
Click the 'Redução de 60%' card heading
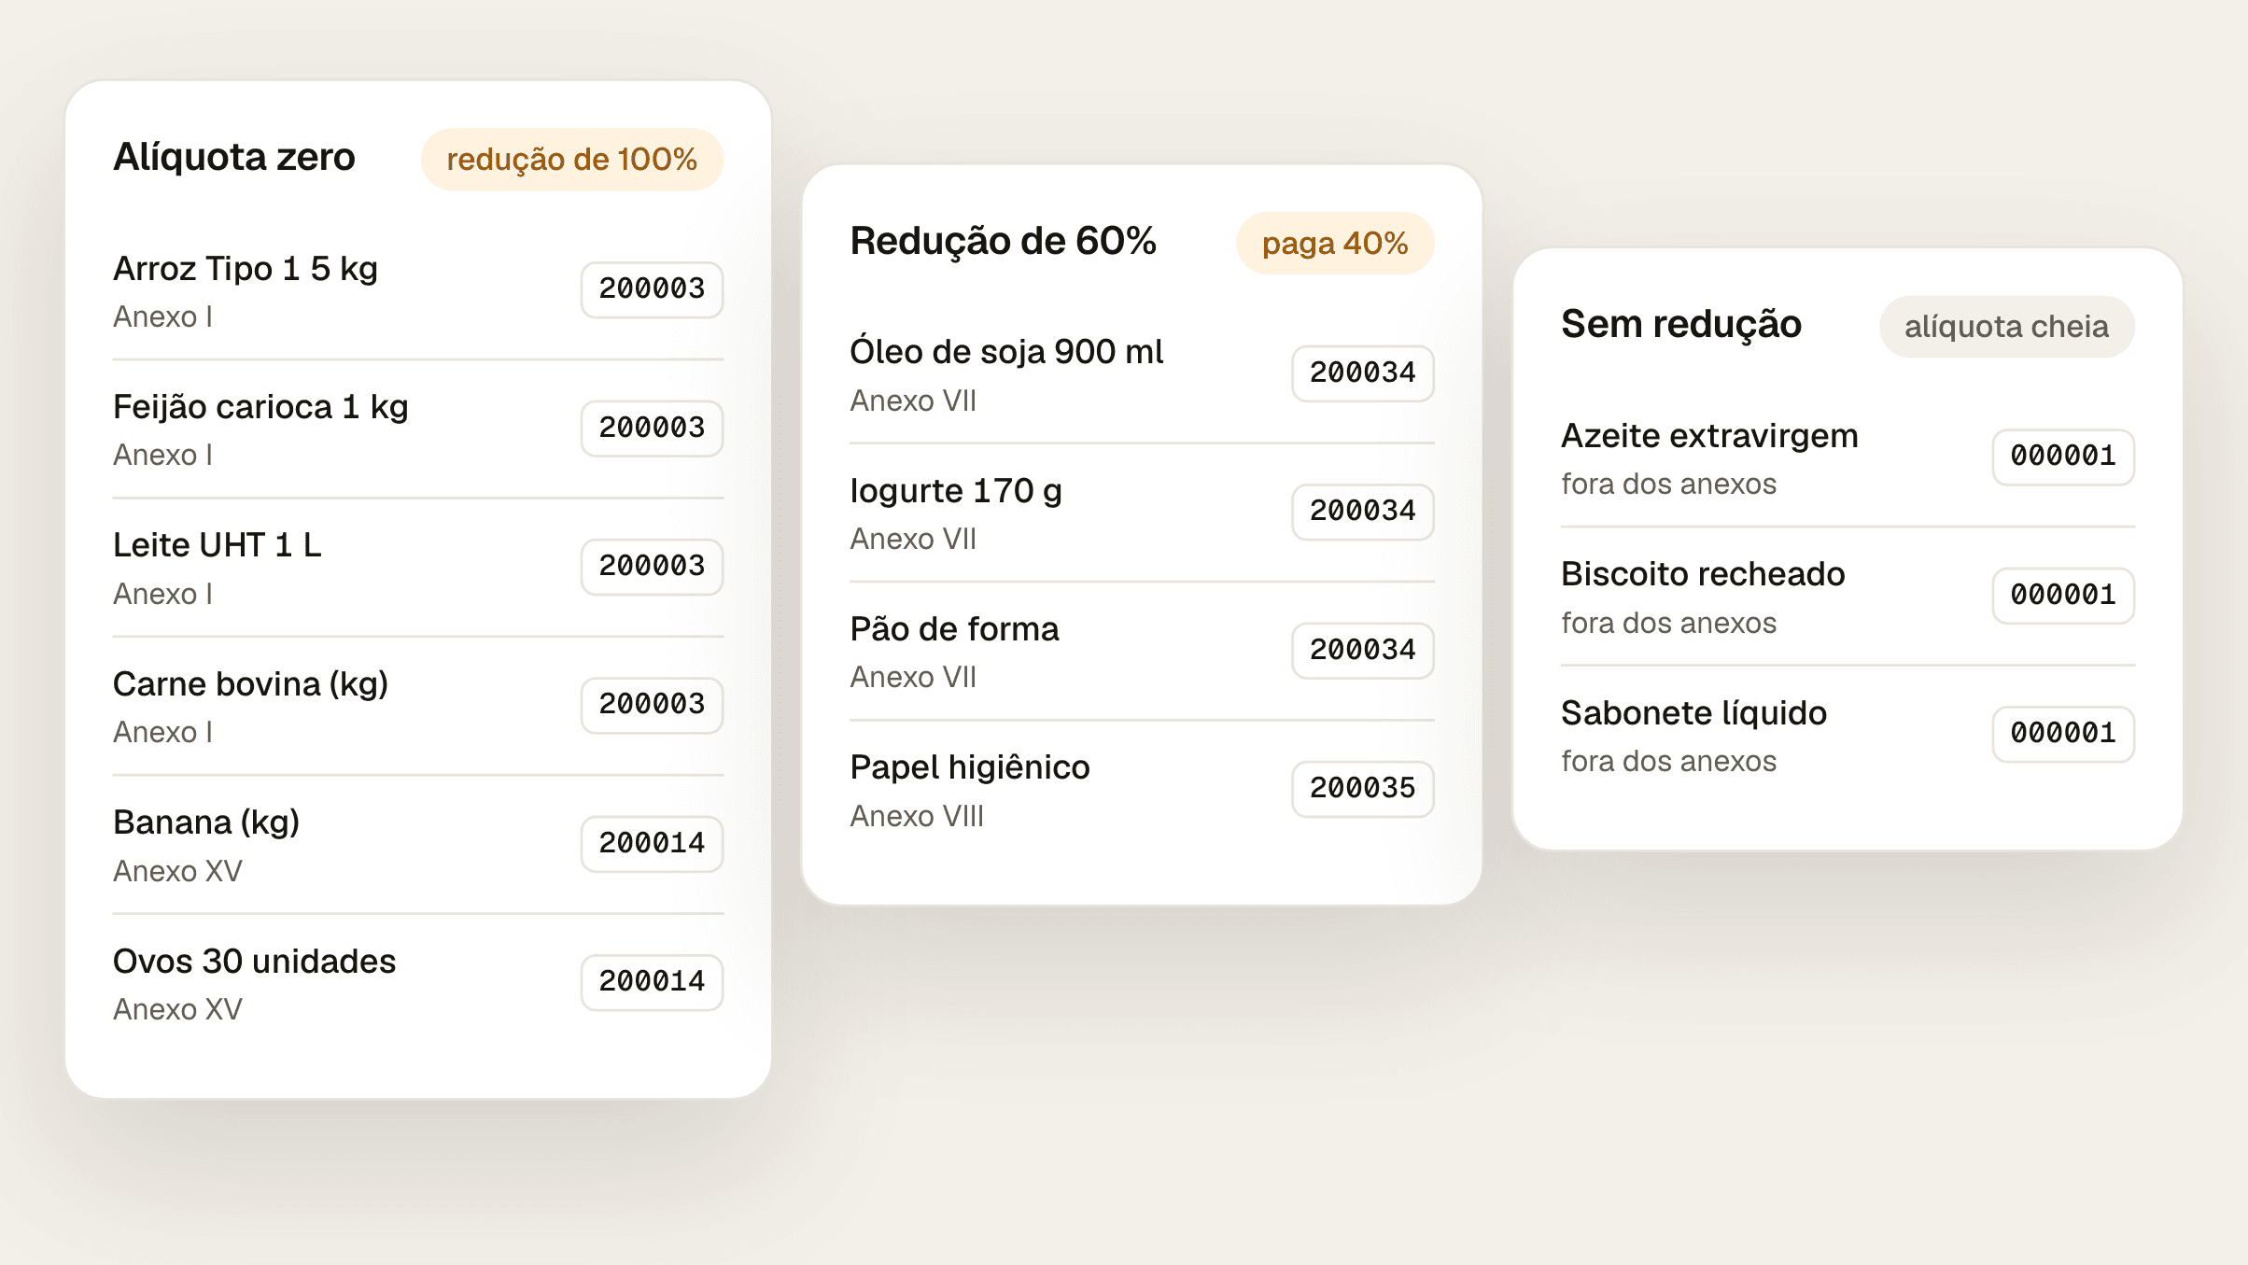1004,241
